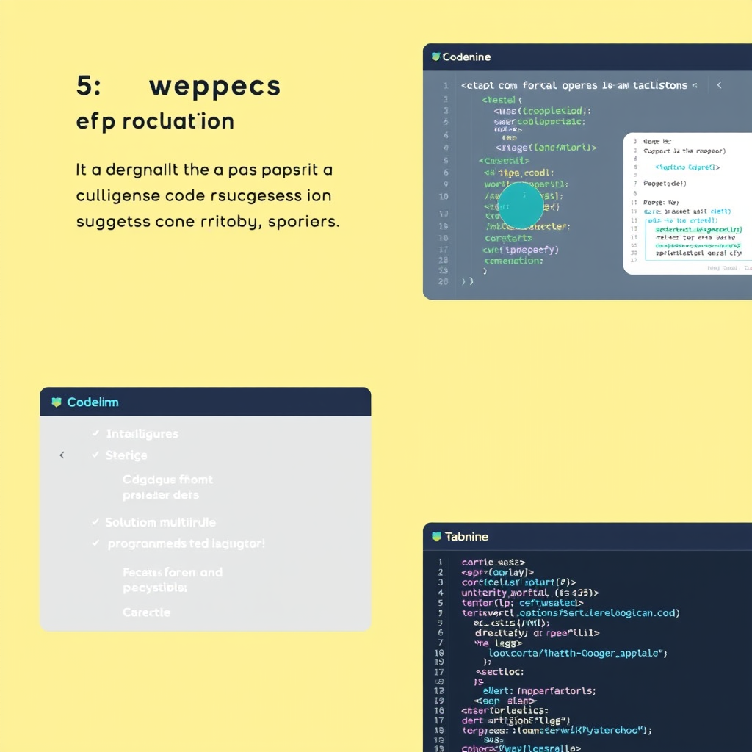Viewport: 752px width, 752px height.
Task: Toggle the "Intelligures" checkmark
Action: 96,433
